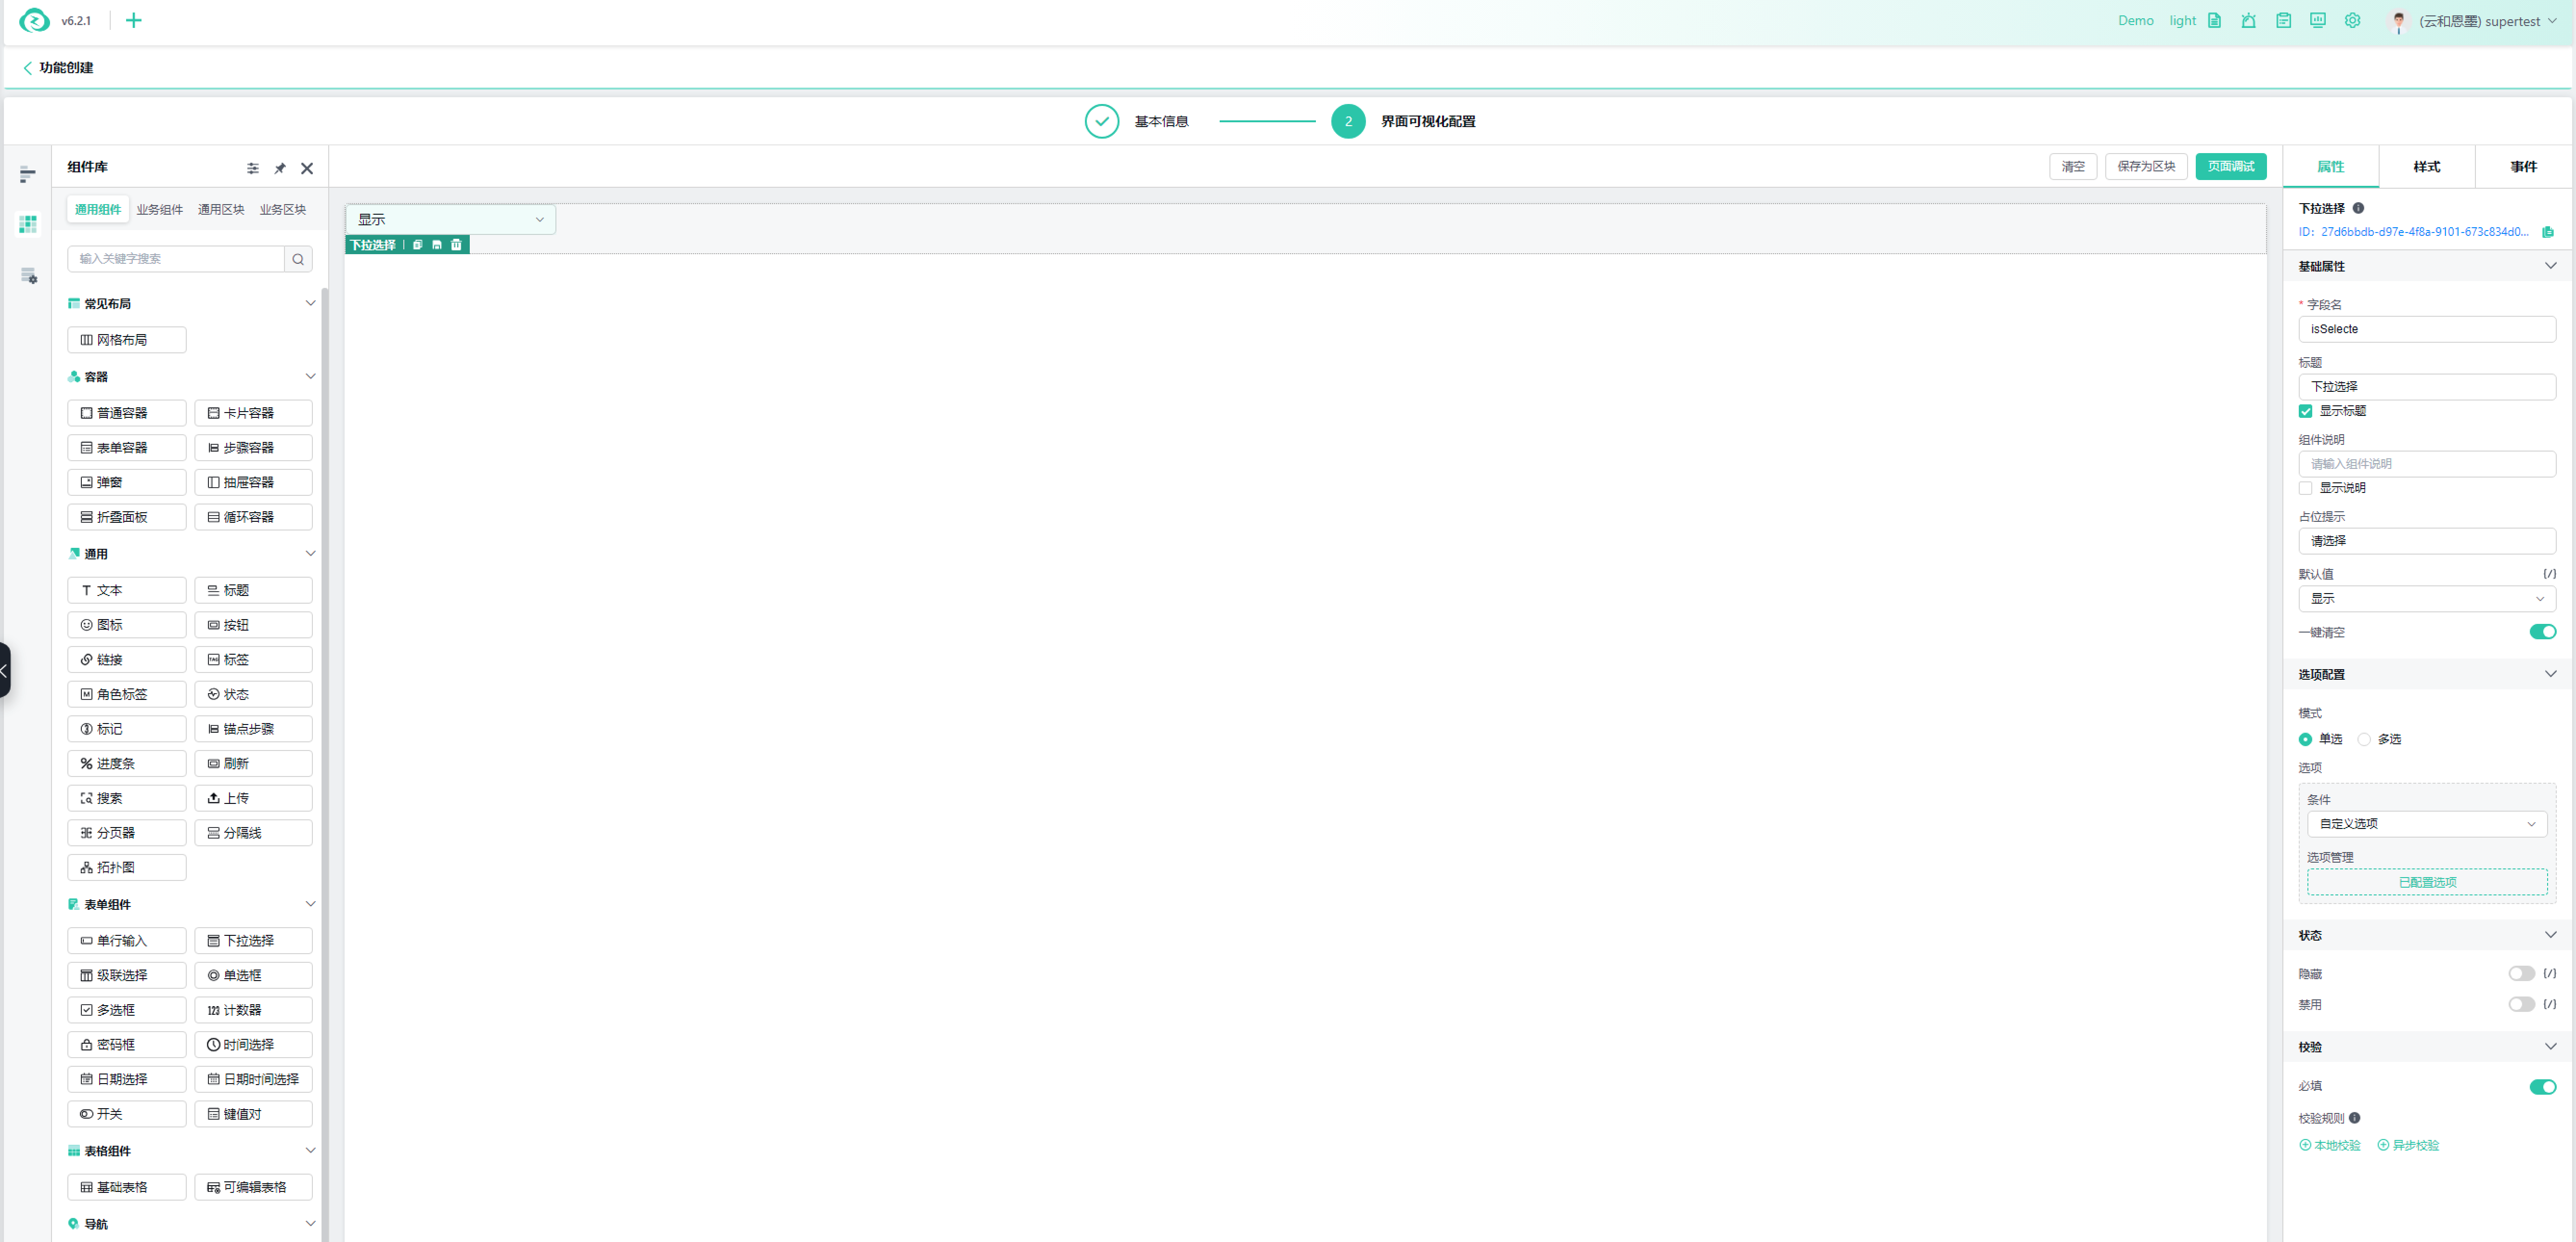The width and height of the screenshot is (2576, 1242).
Task: Click the delete trash icon on the 下拉选择 tag
Action: pyautogui.click(x=456, y=245)
